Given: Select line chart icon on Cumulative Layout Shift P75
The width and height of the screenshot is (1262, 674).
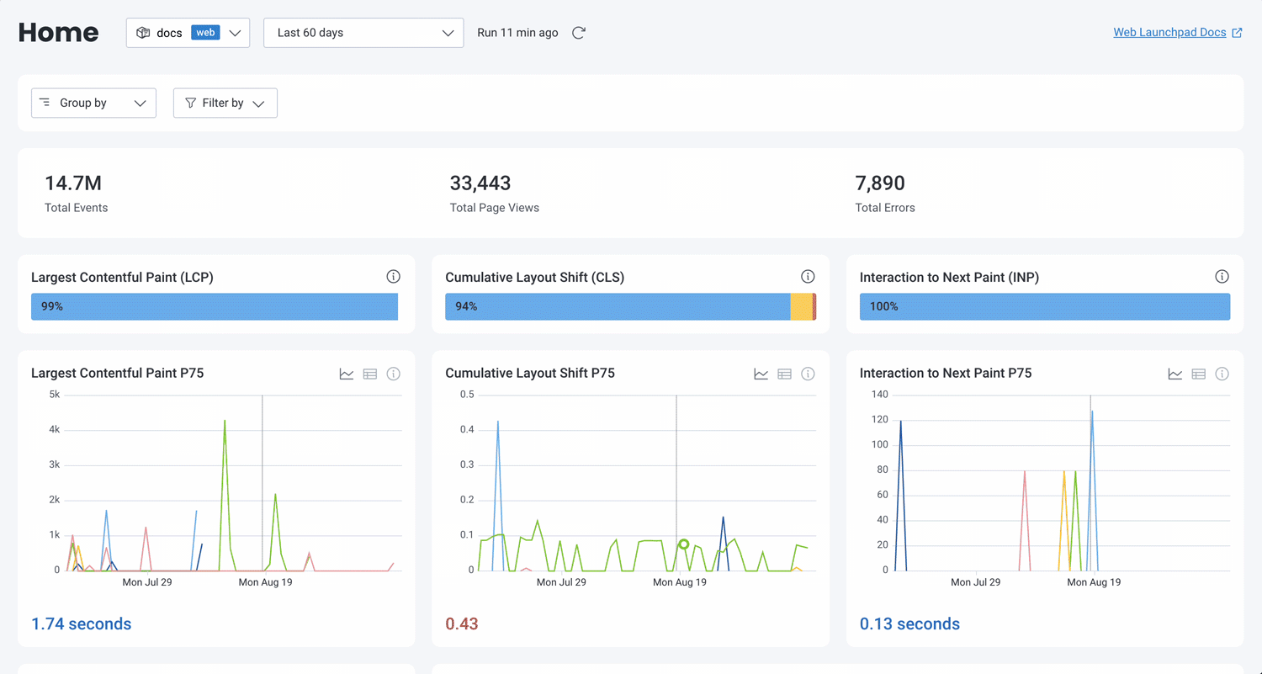Looking at the screenshot, I should point(761,374).
